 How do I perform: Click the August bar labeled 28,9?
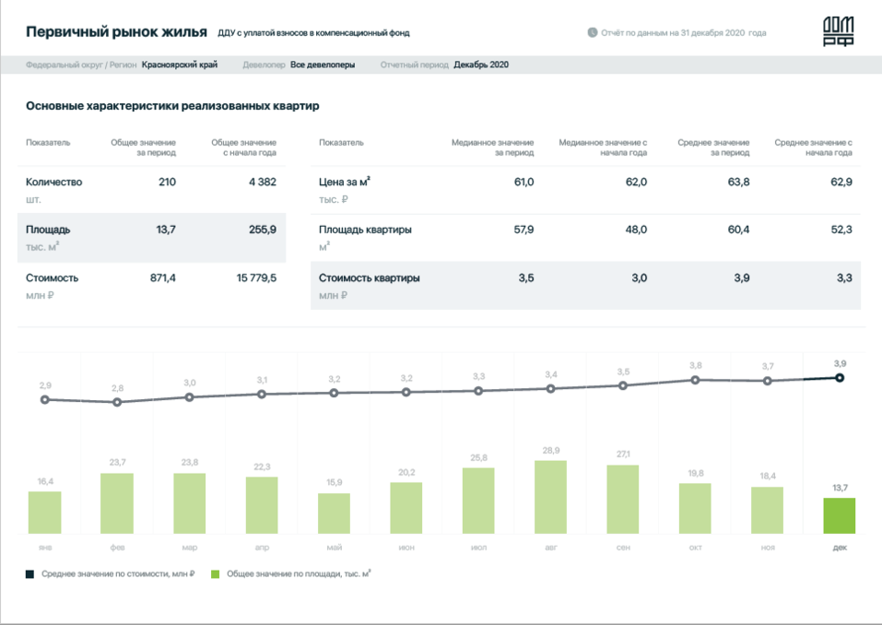click(x=550, y=497)
